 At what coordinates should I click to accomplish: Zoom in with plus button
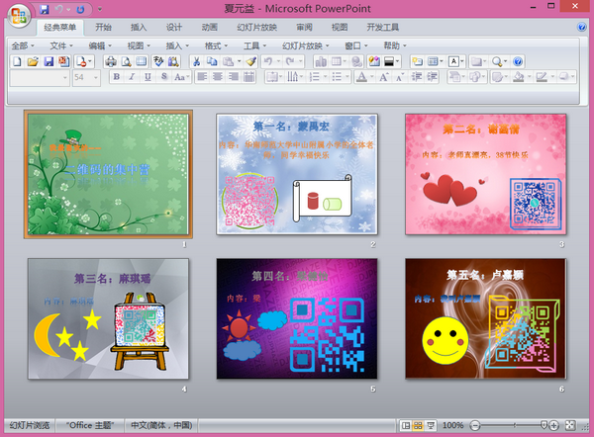pos(553,426)
